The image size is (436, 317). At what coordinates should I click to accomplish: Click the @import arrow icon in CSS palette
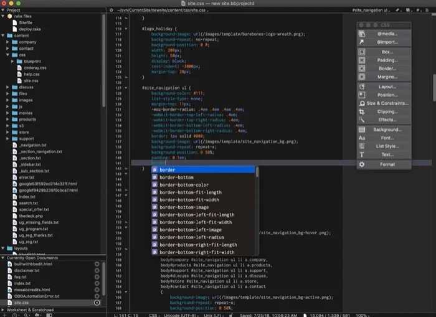(x=362, y=42)
